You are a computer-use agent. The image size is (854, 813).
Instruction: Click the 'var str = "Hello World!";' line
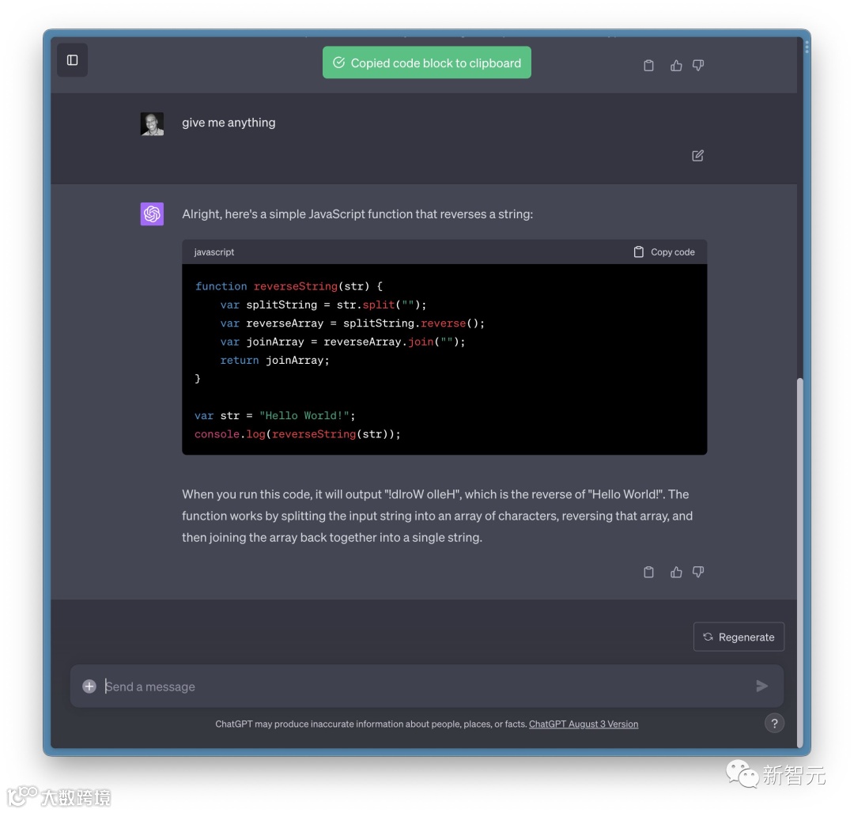[x=275, y=415]
